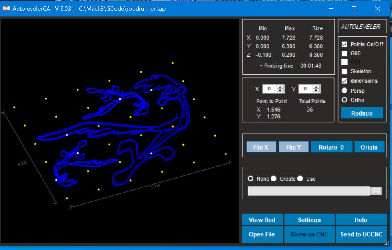Click the Reduce button
Viewport: 392px width, 250px height.
[x=362, y=113]
